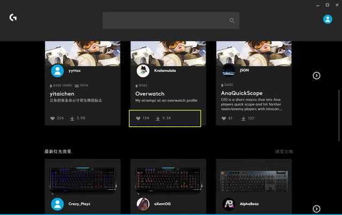Open the jSON card's Tracer banner image
This screenshot has height=215, width=342.
coord(254,53)
